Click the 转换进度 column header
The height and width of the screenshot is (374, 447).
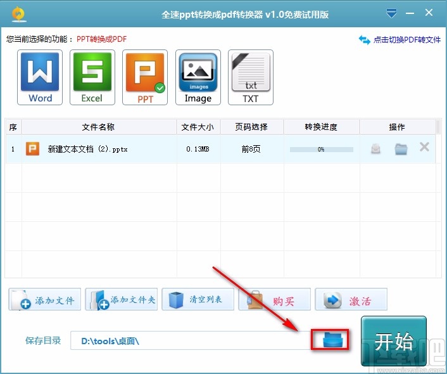coord(321,127)
